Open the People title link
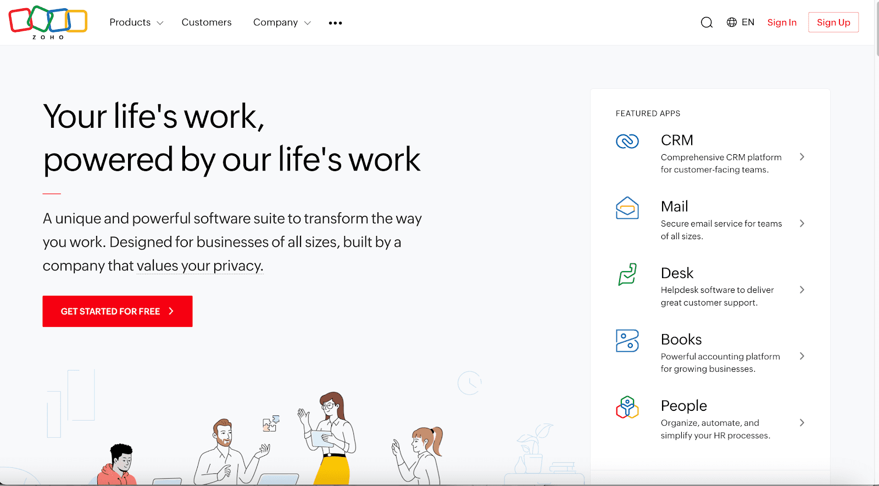 coord(683,406)
